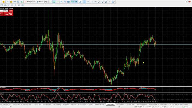Open the search magnifier icon
Viewport: 192px width, 108px height.
[x=186, y=2]
